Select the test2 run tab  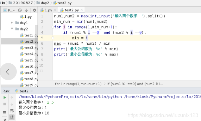tap(22, 91)
